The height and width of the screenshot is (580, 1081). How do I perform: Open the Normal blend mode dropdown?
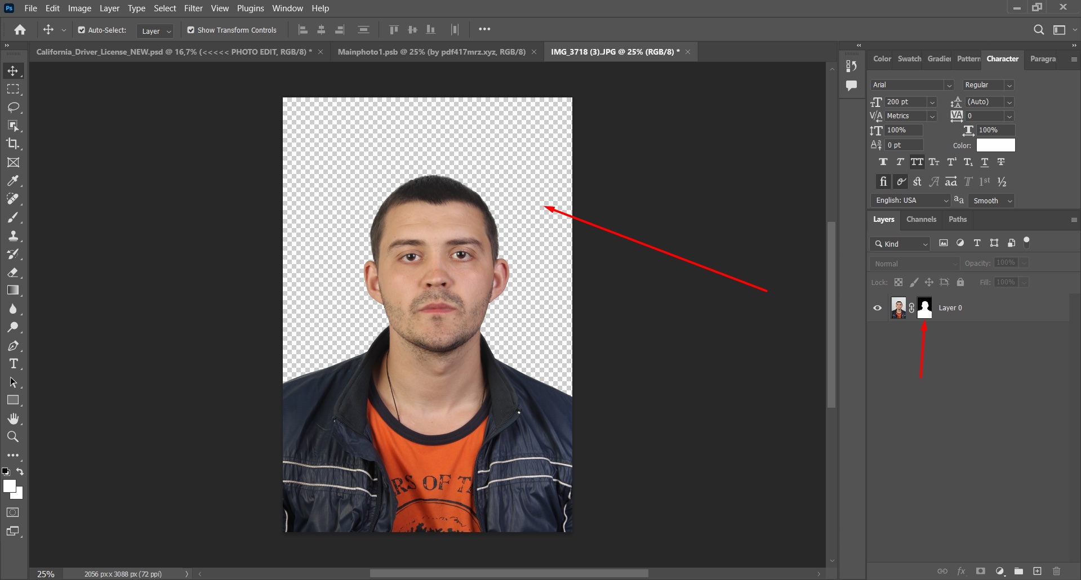pos(913,263)
